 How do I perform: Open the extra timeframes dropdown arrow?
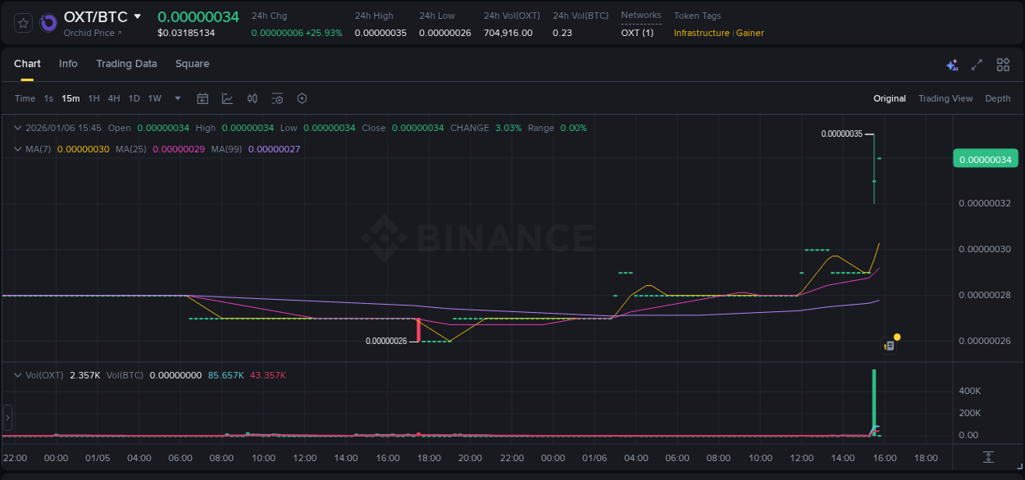(x=176, y=98)
